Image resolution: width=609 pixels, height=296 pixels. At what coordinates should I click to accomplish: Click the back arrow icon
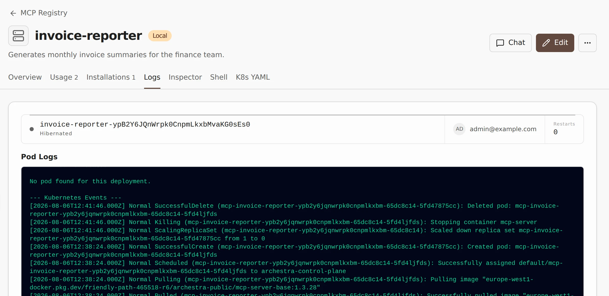click(13, 13)
